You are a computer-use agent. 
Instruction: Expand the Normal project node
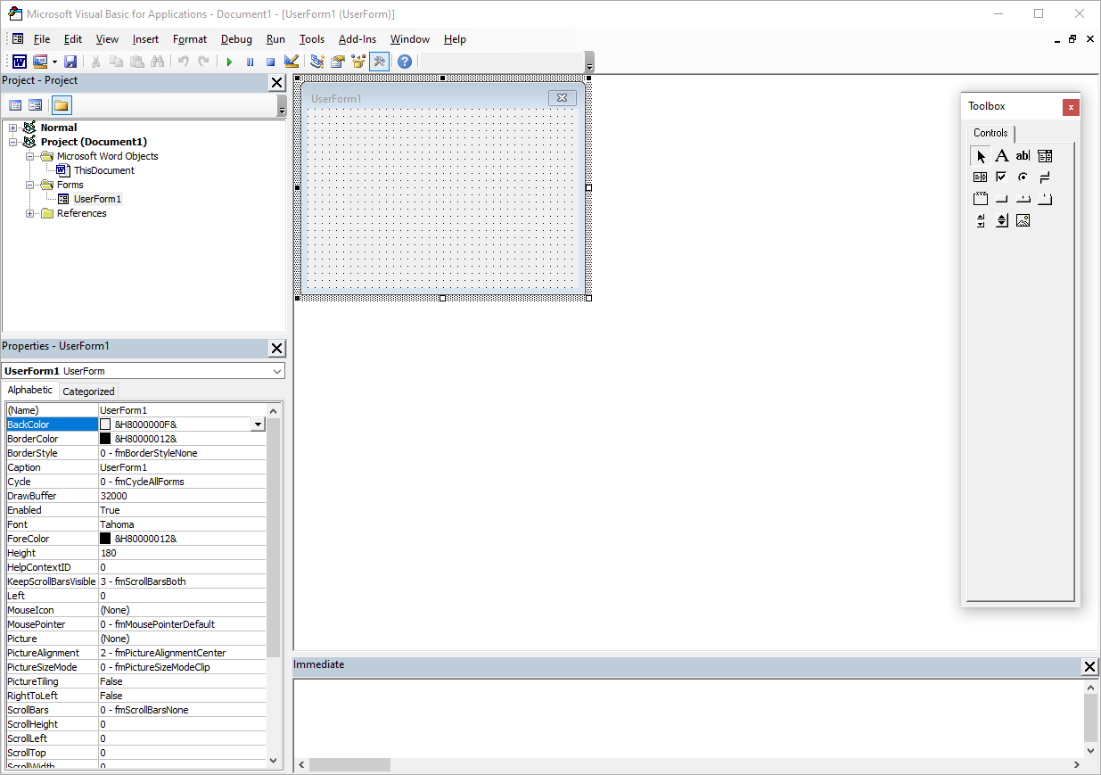(13, 128)
